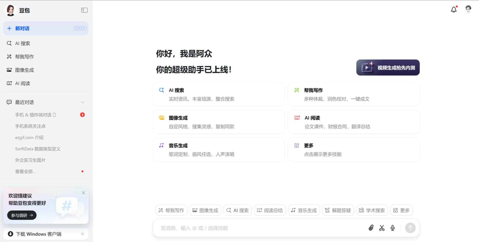This screenshot has height=242, width=479.
Task: Click the scissors screenshot icon
Action: tap(382, 228)
